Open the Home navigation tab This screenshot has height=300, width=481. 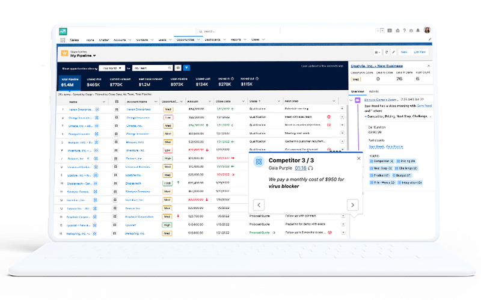pyautogui.click(x=90, y=40)
